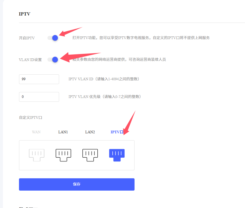The image size is (245, 208).
Task: Toggle the 开启IPTV switch
Action: (x=53, y=38)
